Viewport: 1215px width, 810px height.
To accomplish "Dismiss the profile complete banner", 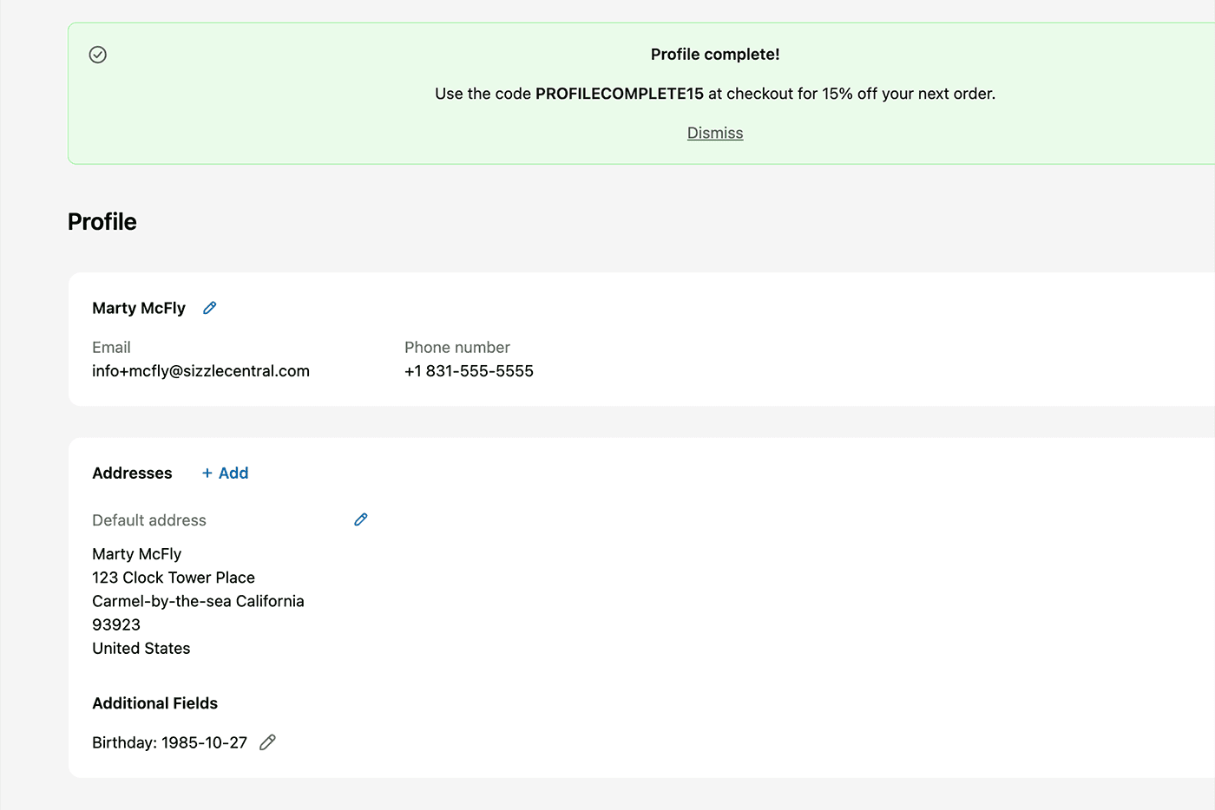I will [715, 133].
